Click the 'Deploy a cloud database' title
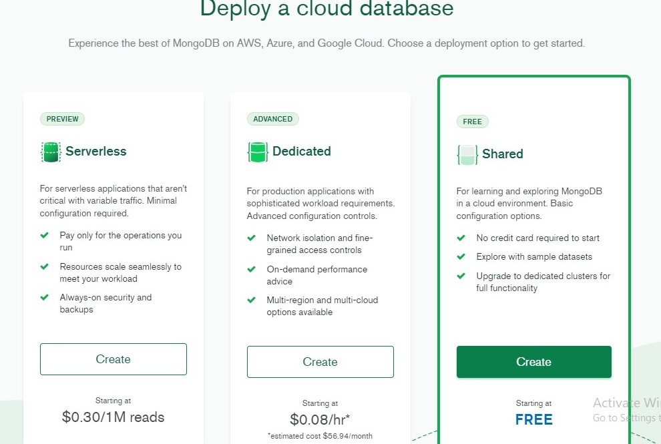Viewport: 661px width, 444px height. (326, 9)
